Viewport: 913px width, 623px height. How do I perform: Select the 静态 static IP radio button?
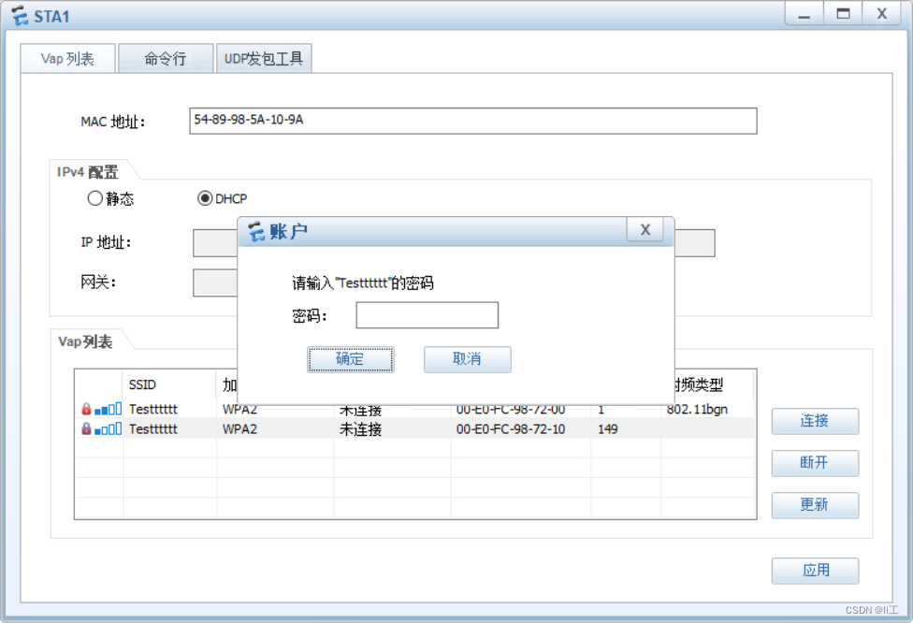[94, 198]
